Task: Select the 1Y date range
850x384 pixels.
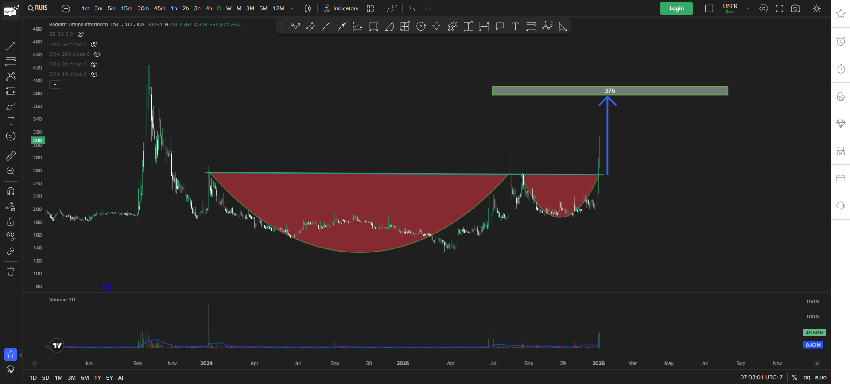Action: pyautogui.click(x=97, y=378)
